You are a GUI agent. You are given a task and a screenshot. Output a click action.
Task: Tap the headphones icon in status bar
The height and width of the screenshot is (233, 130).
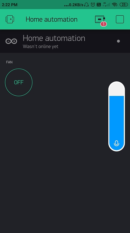[86, 5]
